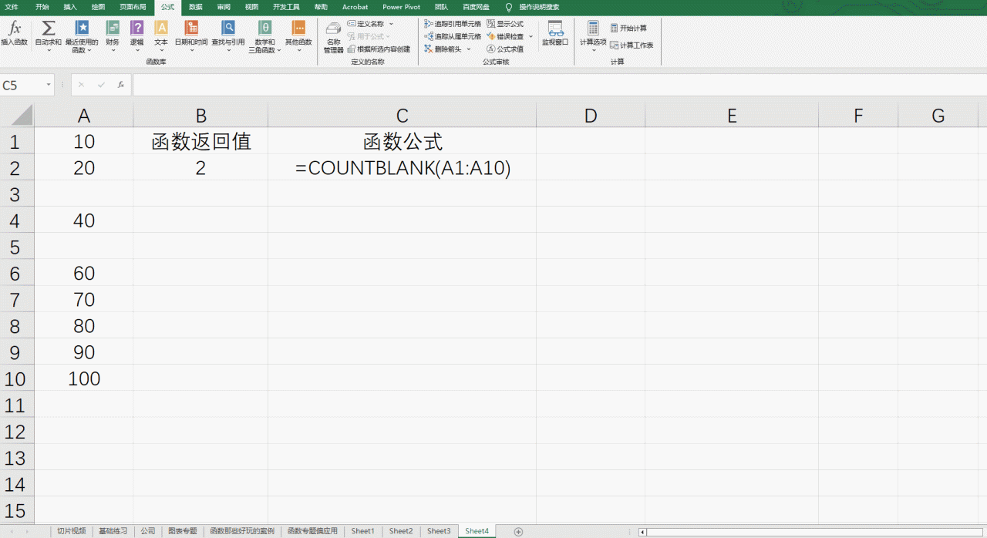Click Calculation Options (计算选项) icon

[593, 29]
